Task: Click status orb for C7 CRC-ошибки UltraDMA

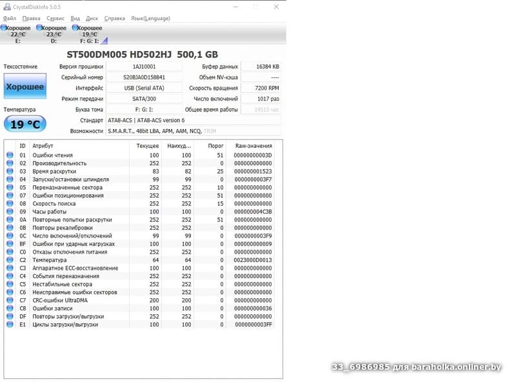Action: 10,300
